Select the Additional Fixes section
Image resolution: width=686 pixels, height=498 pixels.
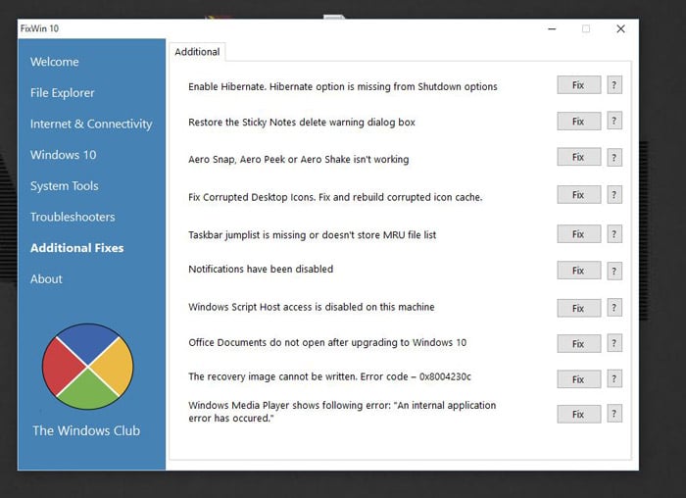[77, 248]
